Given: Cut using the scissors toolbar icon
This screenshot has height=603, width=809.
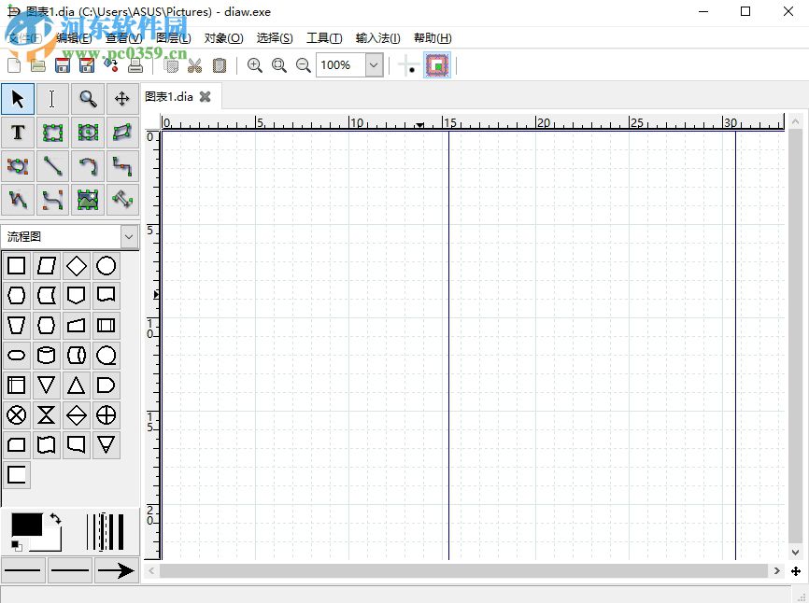Looking at the screenshot, I should click(195, 64).
